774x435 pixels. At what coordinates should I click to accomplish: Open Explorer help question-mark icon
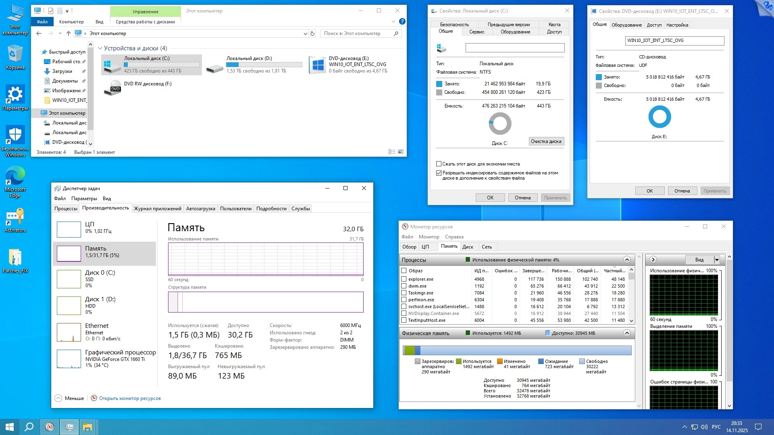(x=402, y=21)
